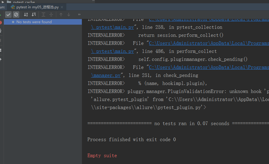
Task: Expand all test nodes
Action: (43, 15)
